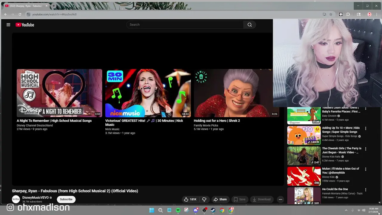Open Steam from the taskbar
382x215 pixels.
(213, 210)
